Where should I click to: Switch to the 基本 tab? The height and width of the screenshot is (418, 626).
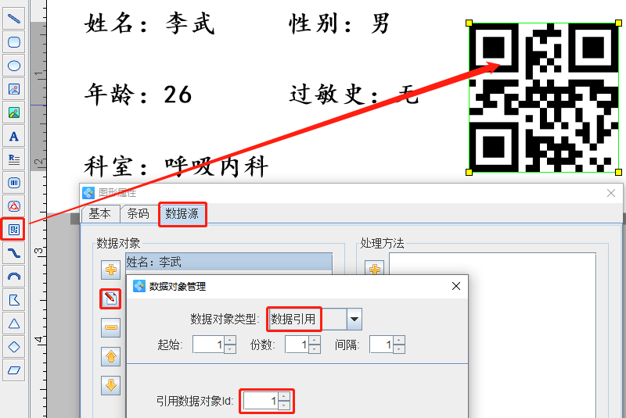pyautogui.click(x=99, y=213)
